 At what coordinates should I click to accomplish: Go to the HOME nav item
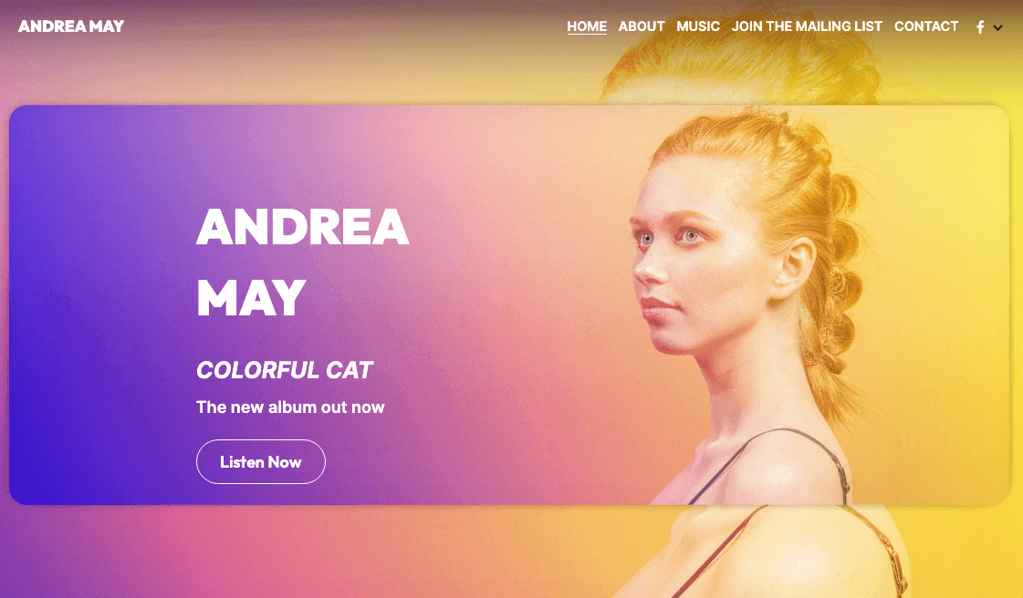coord(587,26)
